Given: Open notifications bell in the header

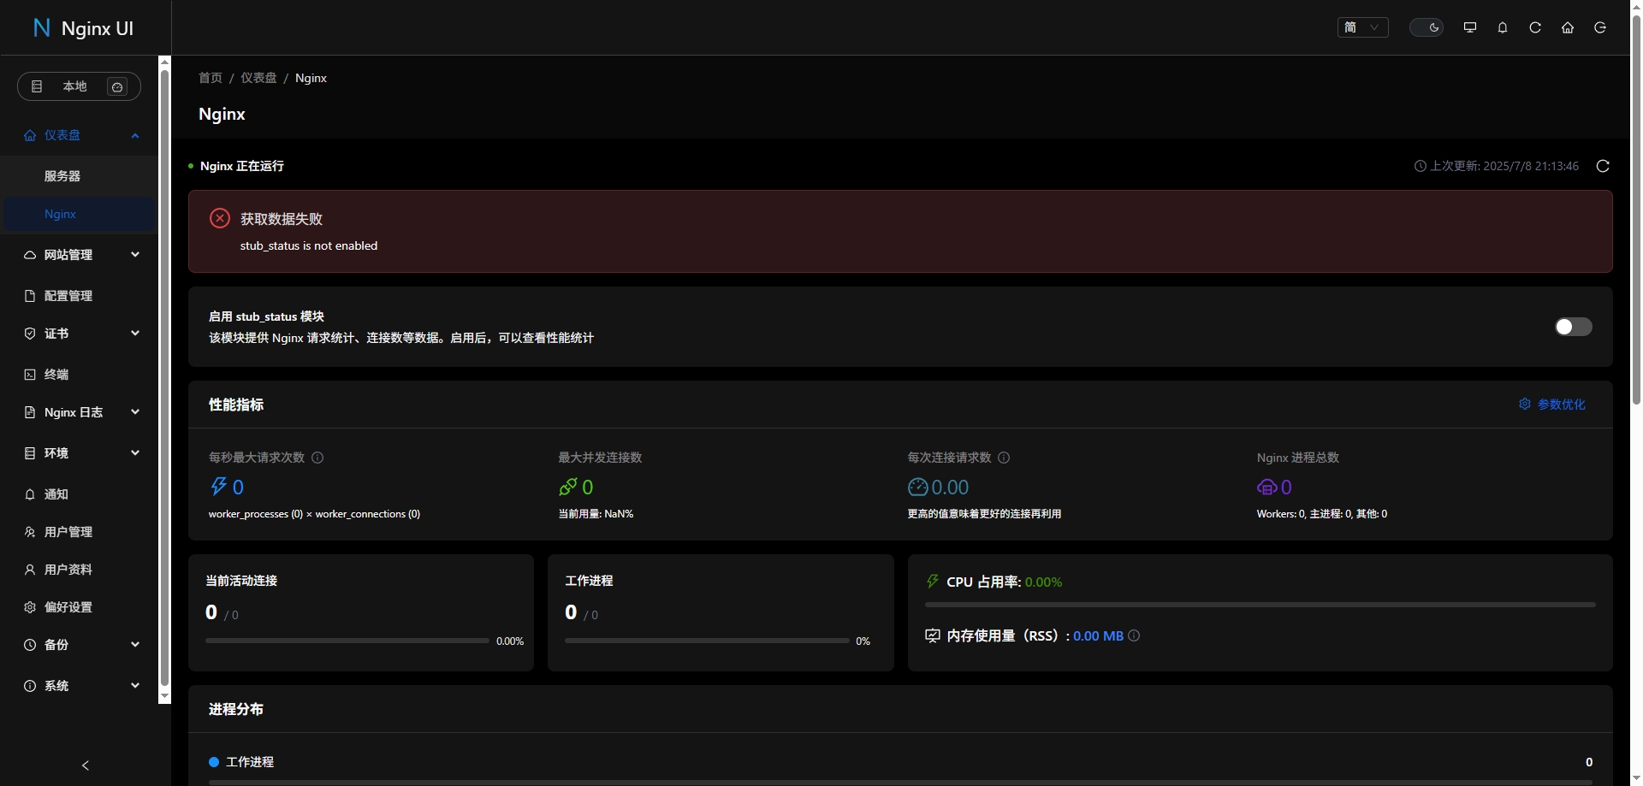Looking at the screenshot, I should (x=1503, y=27).
